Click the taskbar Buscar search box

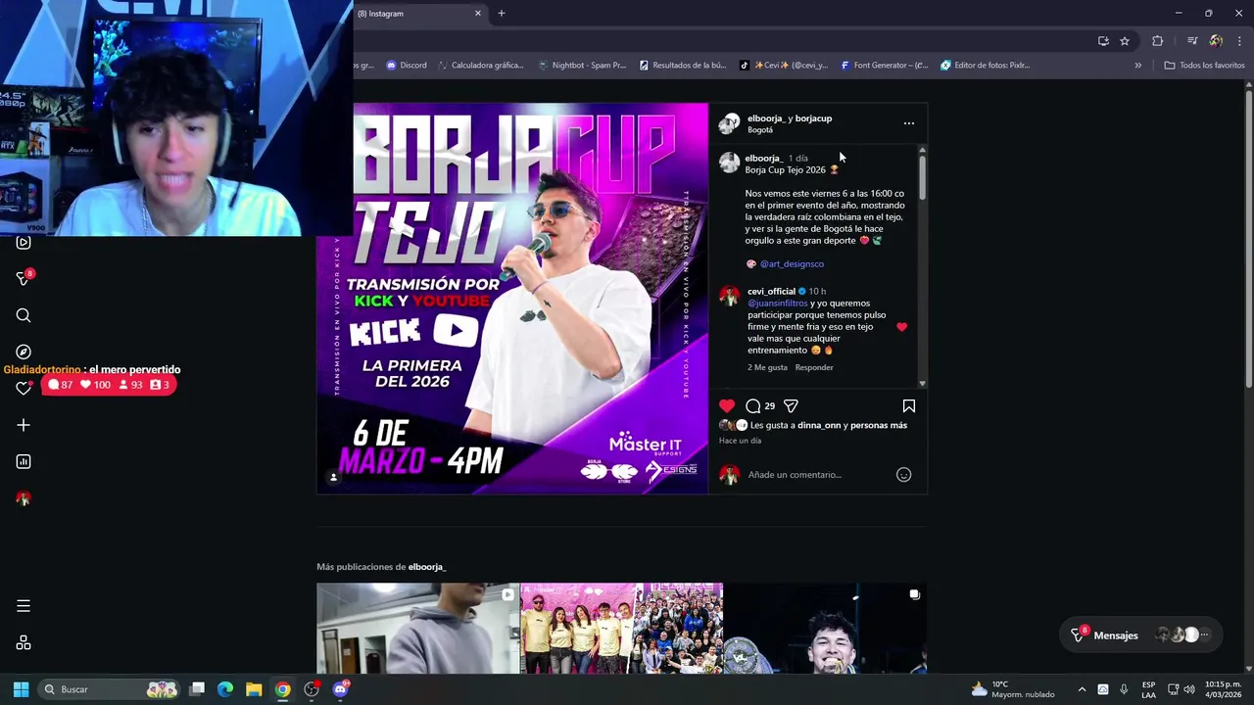click(x=111, y=689)
